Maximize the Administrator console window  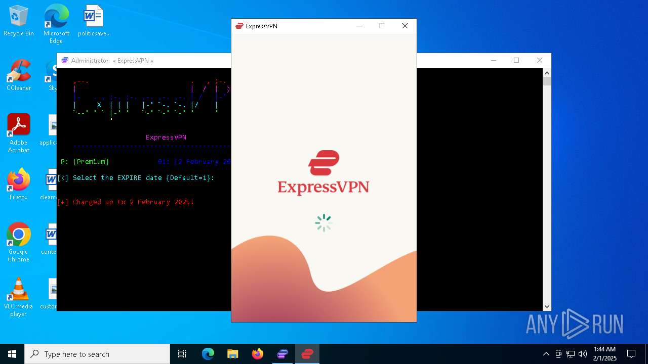(x=516, y=60)
